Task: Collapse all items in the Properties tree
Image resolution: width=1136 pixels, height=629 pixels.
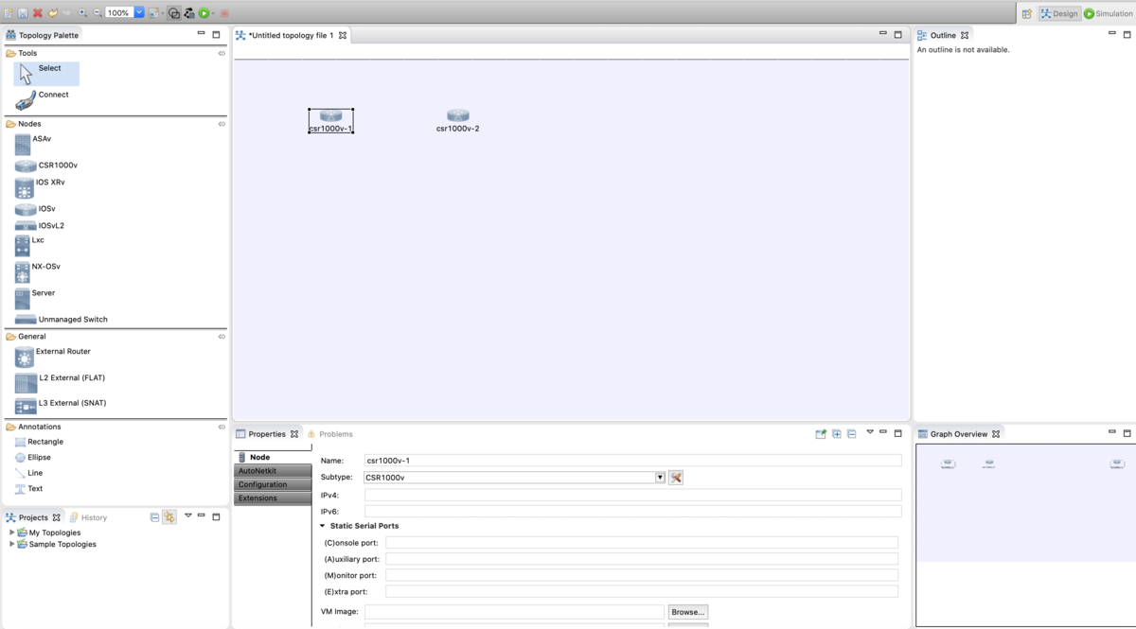Action: pyautogui.click(x=850, y=433)
